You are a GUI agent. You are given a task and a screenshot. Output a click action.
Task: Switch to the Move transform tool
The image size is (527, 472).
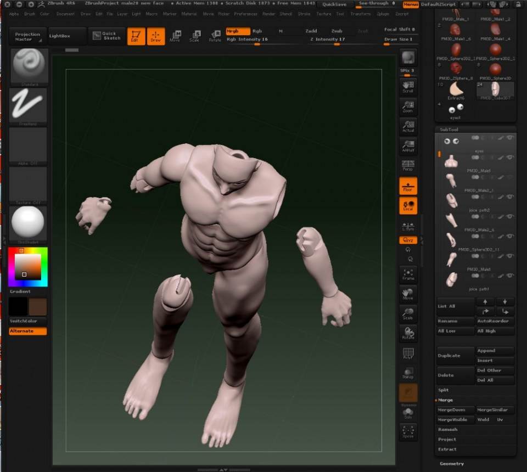click(175, 36)
